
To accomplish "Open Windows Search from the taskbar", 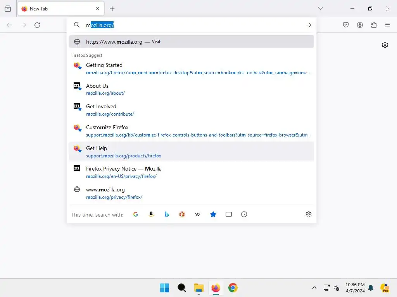I will [x=182, y=288].
